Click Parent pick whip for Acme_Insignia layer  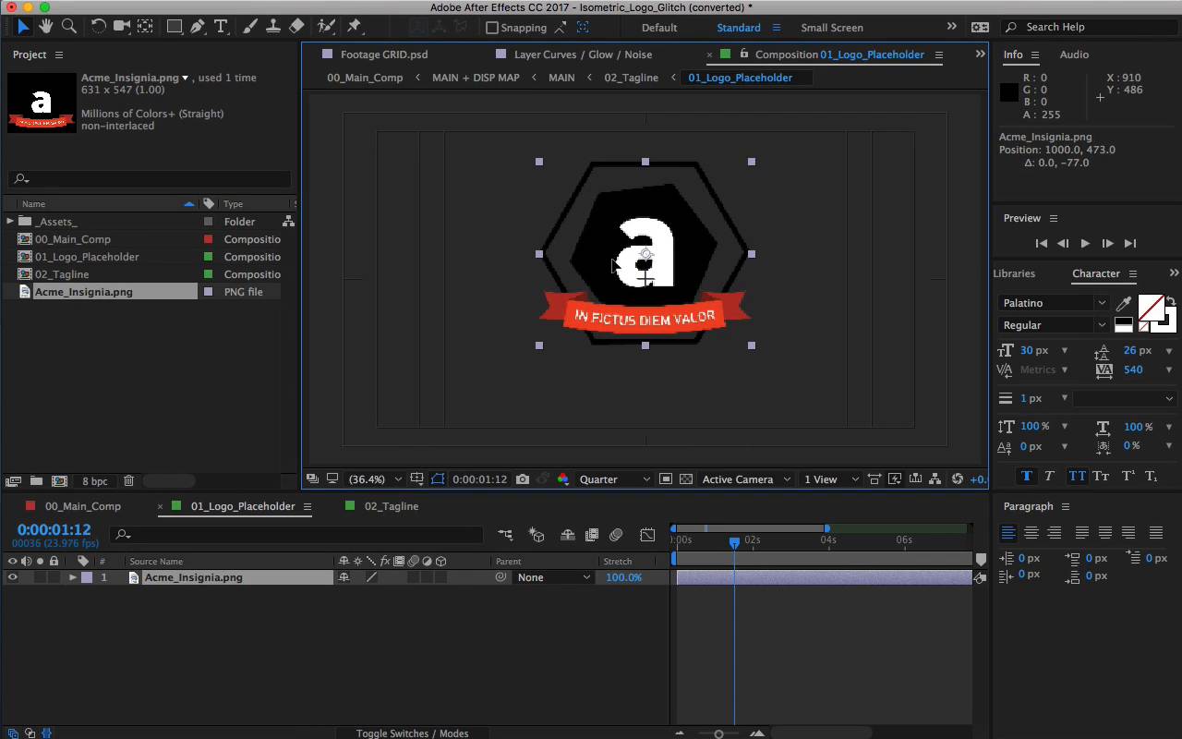point(501,577)
